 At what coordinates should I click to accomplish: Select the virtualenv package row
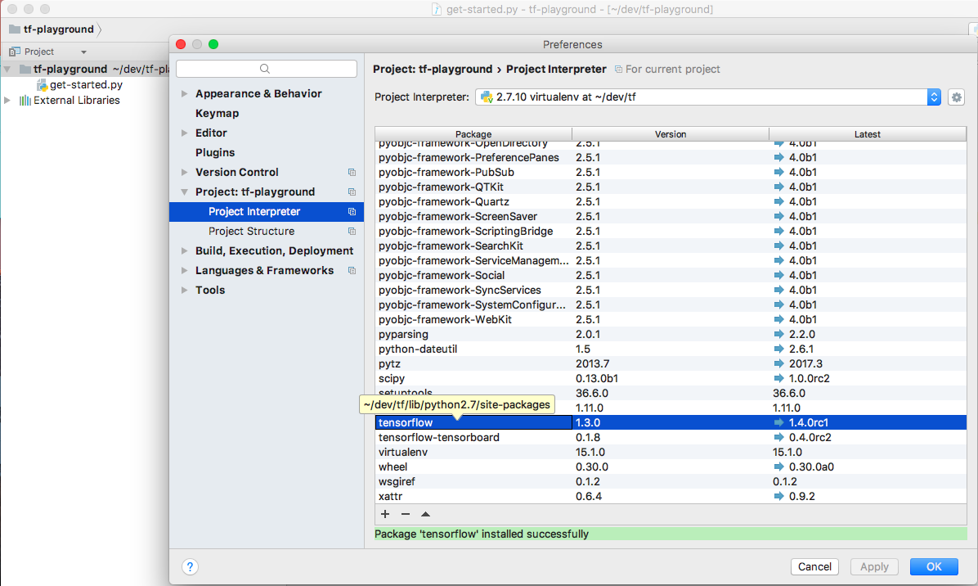(671, 452)
